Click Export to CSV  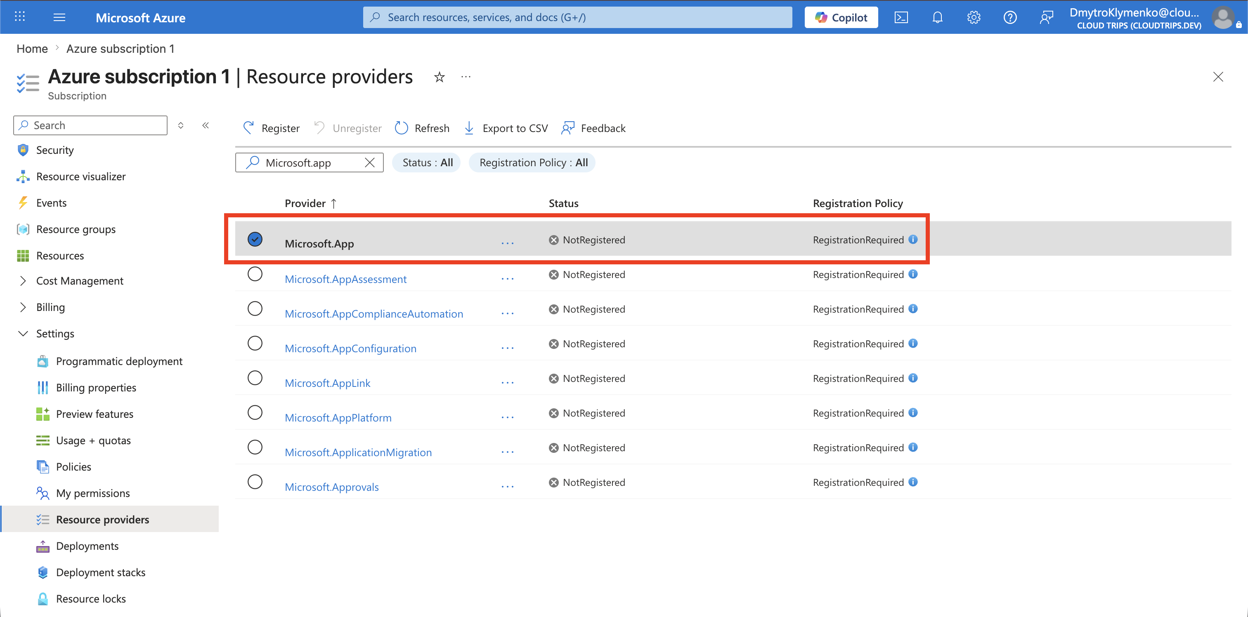[x=506, y=128]
